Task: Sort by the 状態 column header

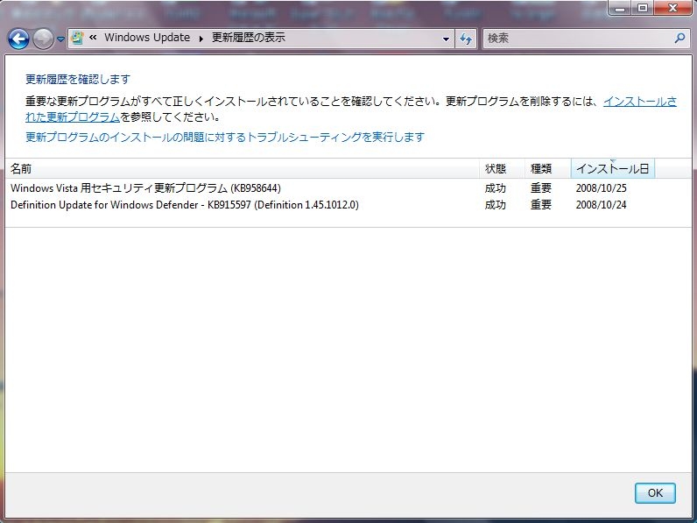Action: pyautogui.click(x=503, y=168)
